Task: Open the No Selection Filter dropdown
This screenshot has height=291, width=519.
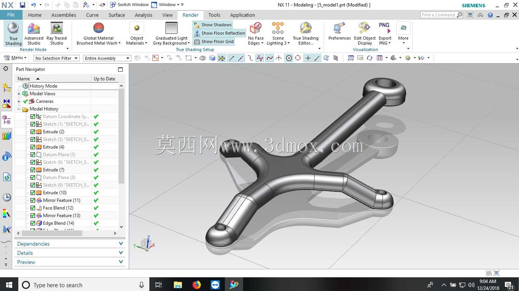Action: (56, 58)
